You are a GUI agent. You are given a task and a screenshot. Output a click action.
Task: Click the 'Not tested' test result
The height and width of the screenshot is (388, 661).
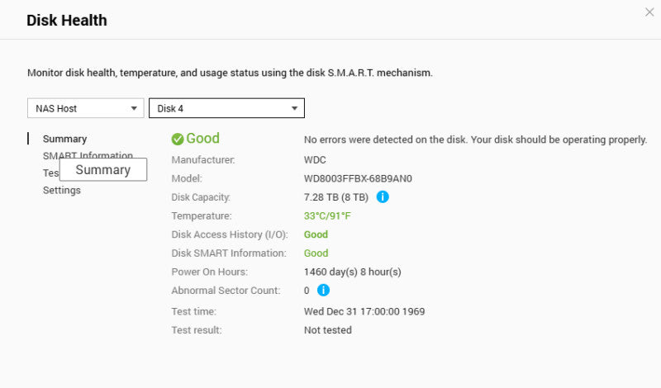327,330
